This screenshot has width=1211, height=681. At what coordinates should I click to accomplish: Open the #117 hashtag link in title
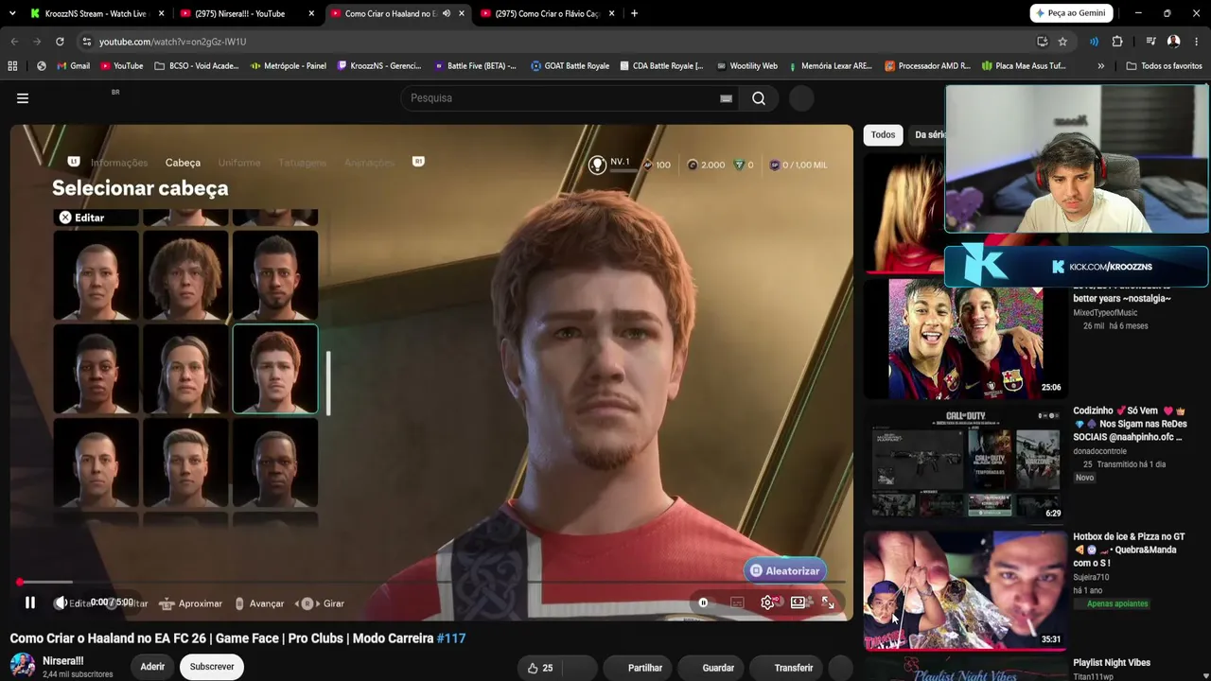coord(451,638)
